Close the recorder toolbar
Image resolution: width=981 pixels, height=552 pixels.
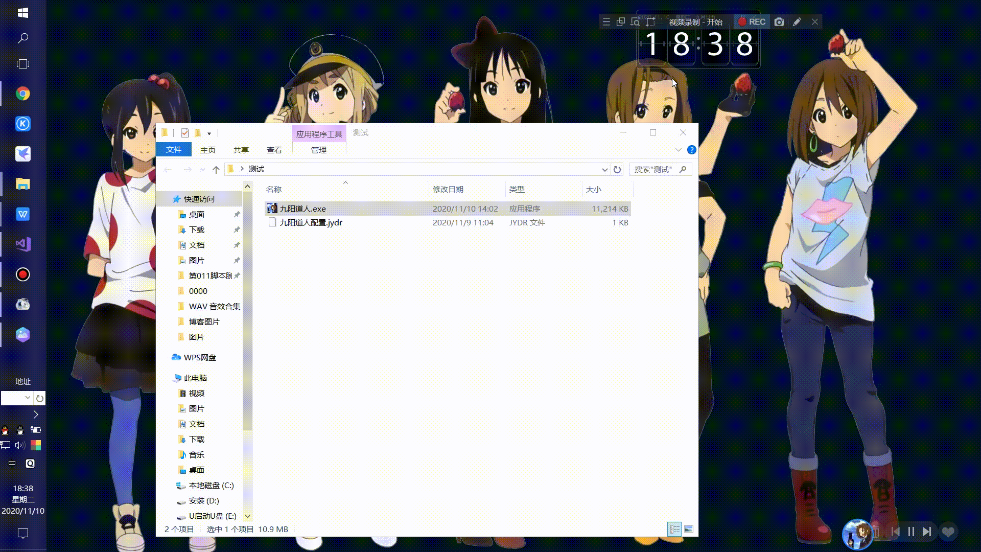tap(815, 22)
